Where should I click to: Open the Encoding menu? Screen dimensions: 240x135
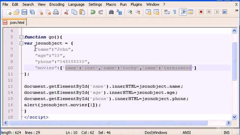tap(57, 4)
